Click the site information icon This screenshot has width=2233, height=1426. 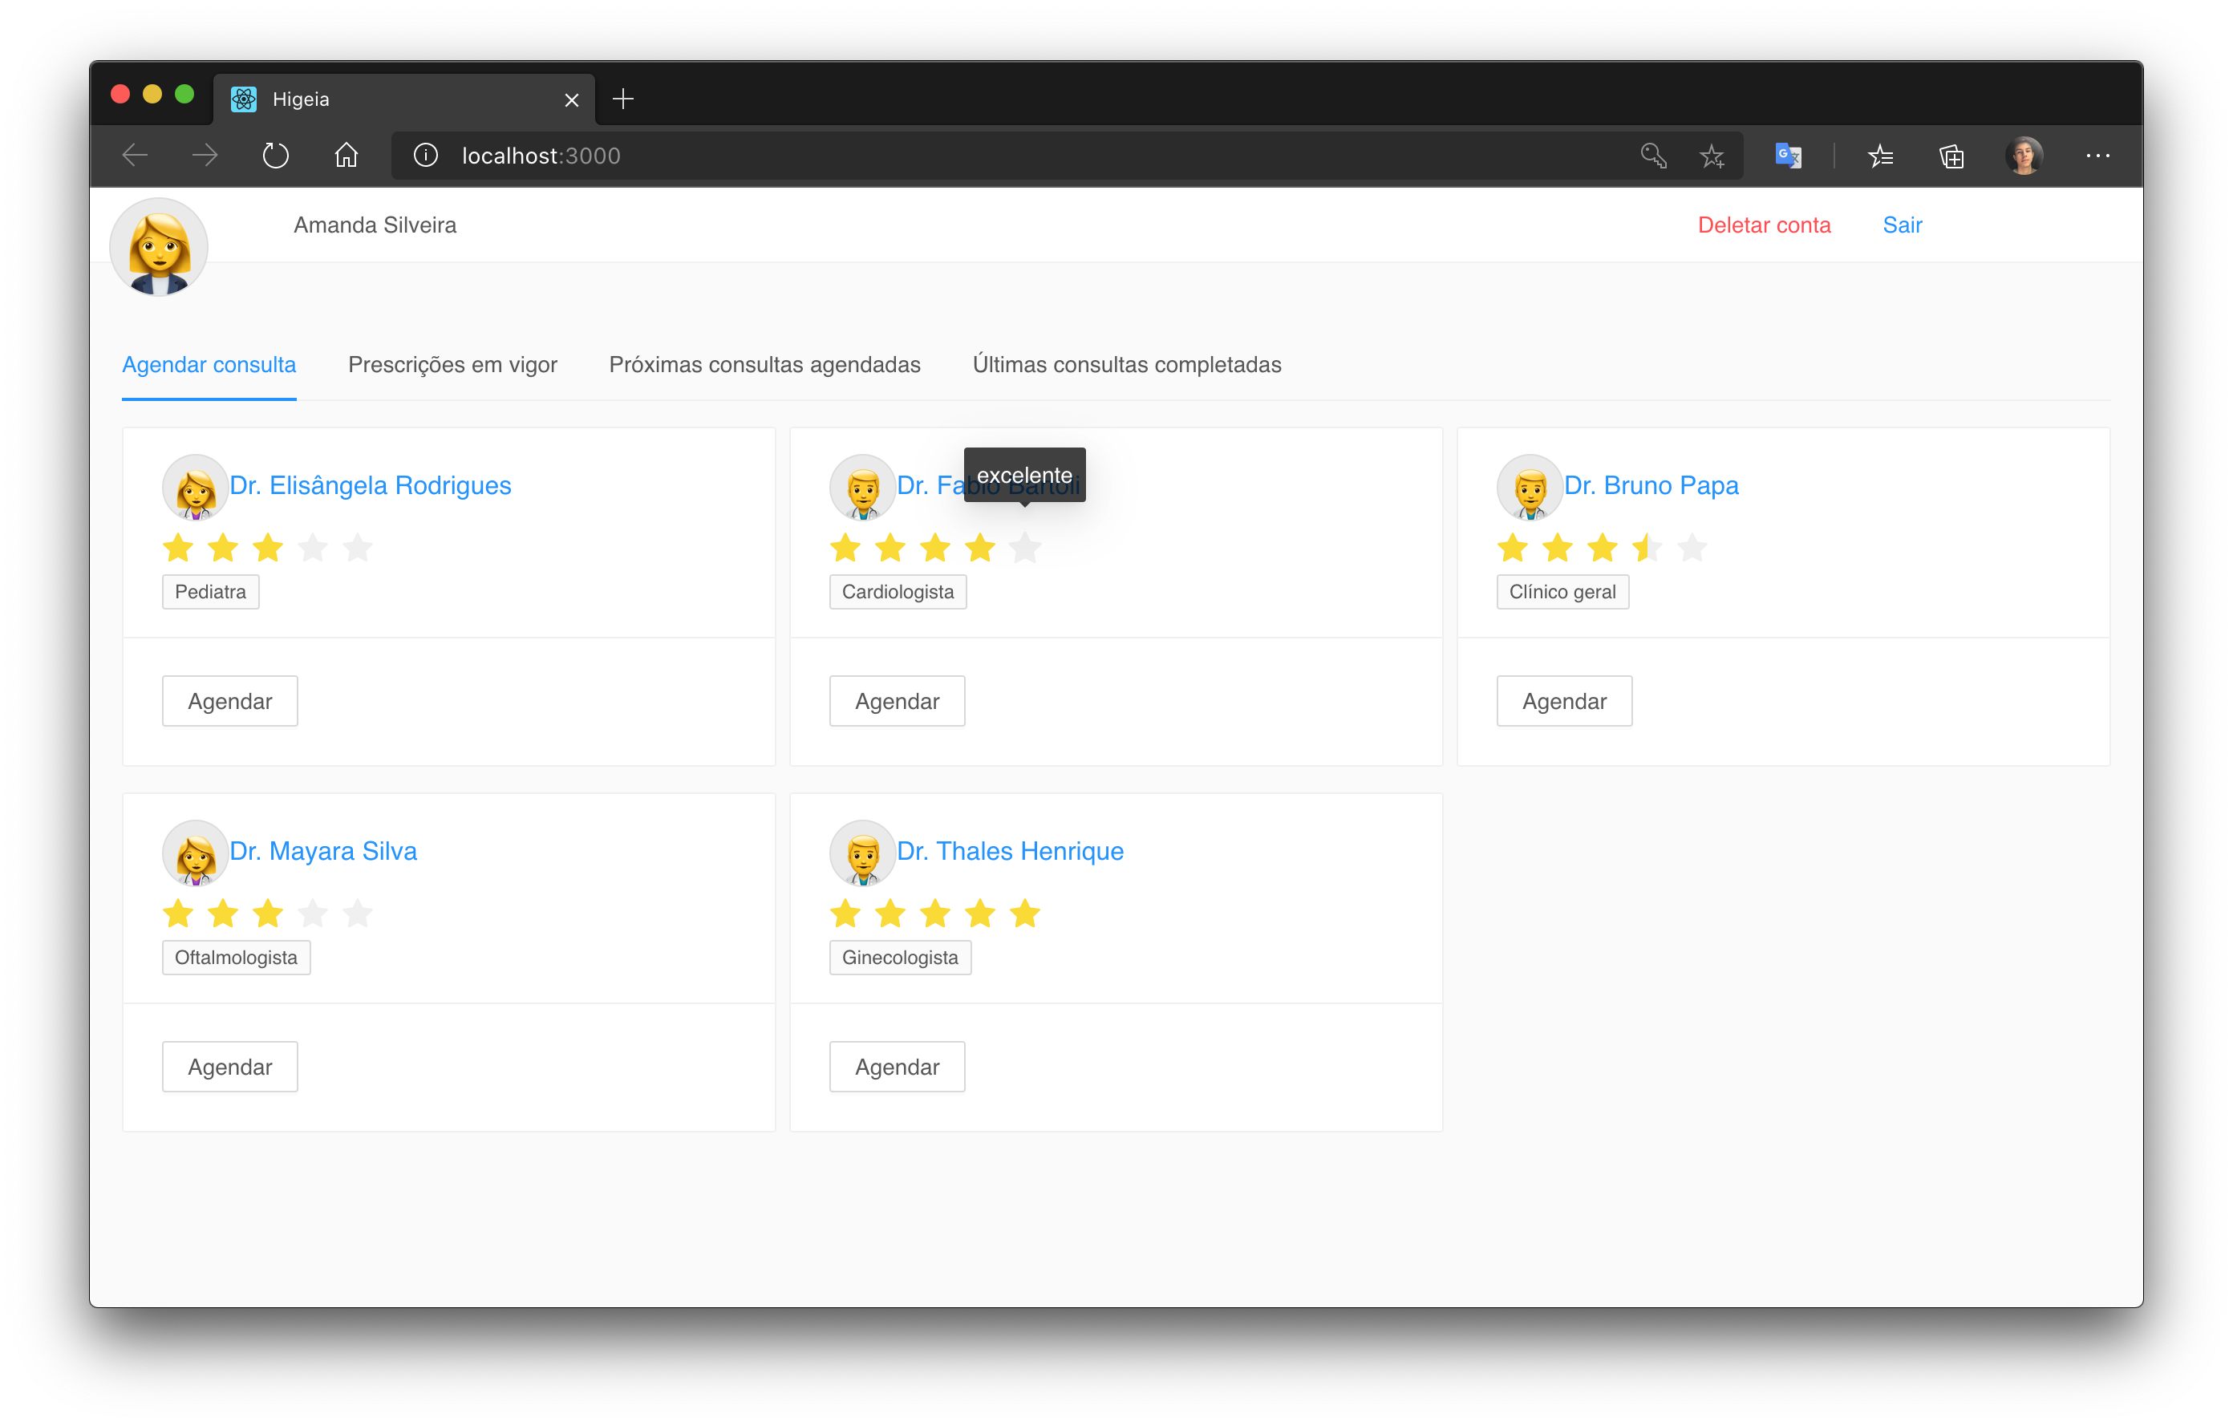(426, 156)
